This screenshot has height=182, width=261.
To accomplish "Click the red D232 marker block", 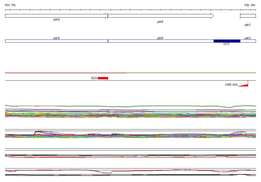I will click(103, 78).
